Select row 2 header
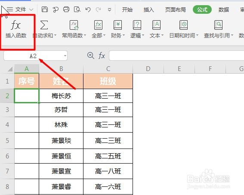Viewport: 244px width, 195px height. click(x=7, y=96)
